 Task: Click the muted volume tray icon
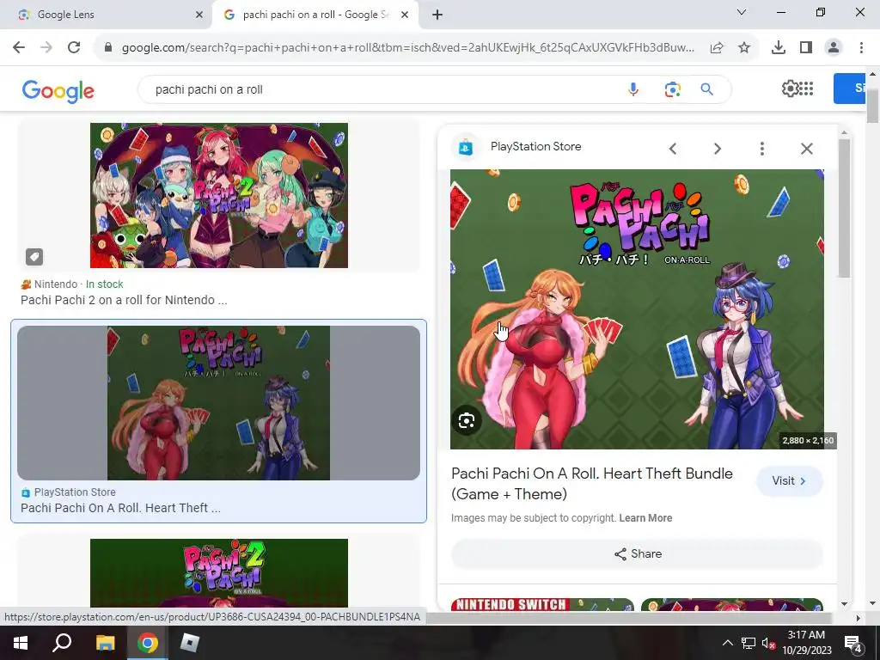[768, 643]
